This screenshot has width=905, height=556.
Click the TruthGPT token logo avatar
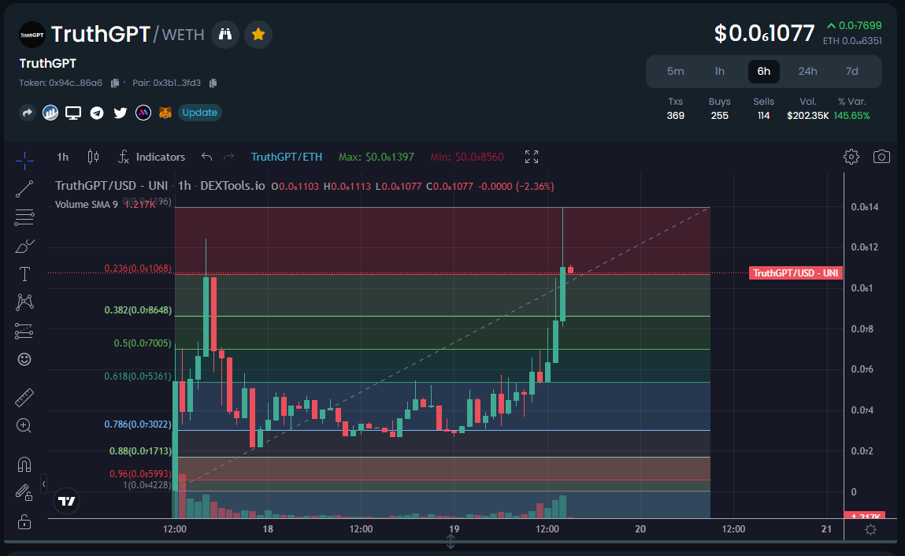(x=32, y=35)
